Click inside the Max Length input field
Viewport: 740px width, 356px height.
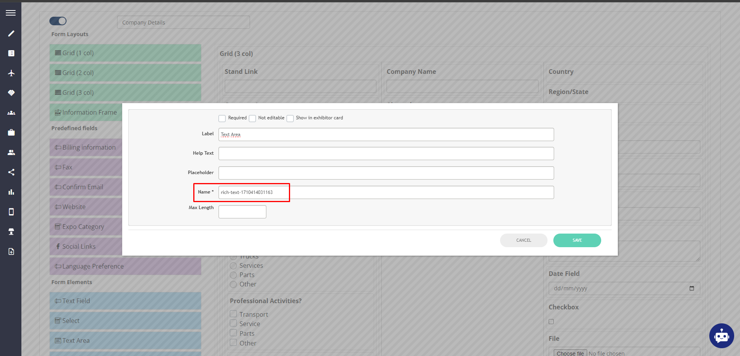coord(242,211)
